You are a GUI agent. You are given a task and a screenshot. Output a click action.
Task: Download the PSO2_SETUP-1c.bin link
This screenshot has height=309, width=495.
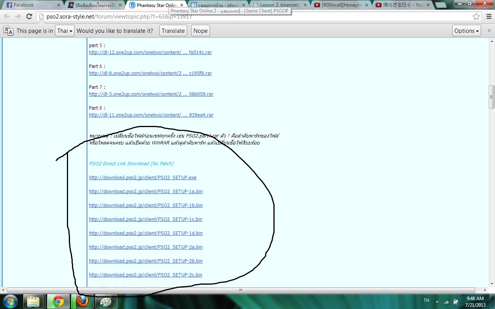click(x=145, y=219)
